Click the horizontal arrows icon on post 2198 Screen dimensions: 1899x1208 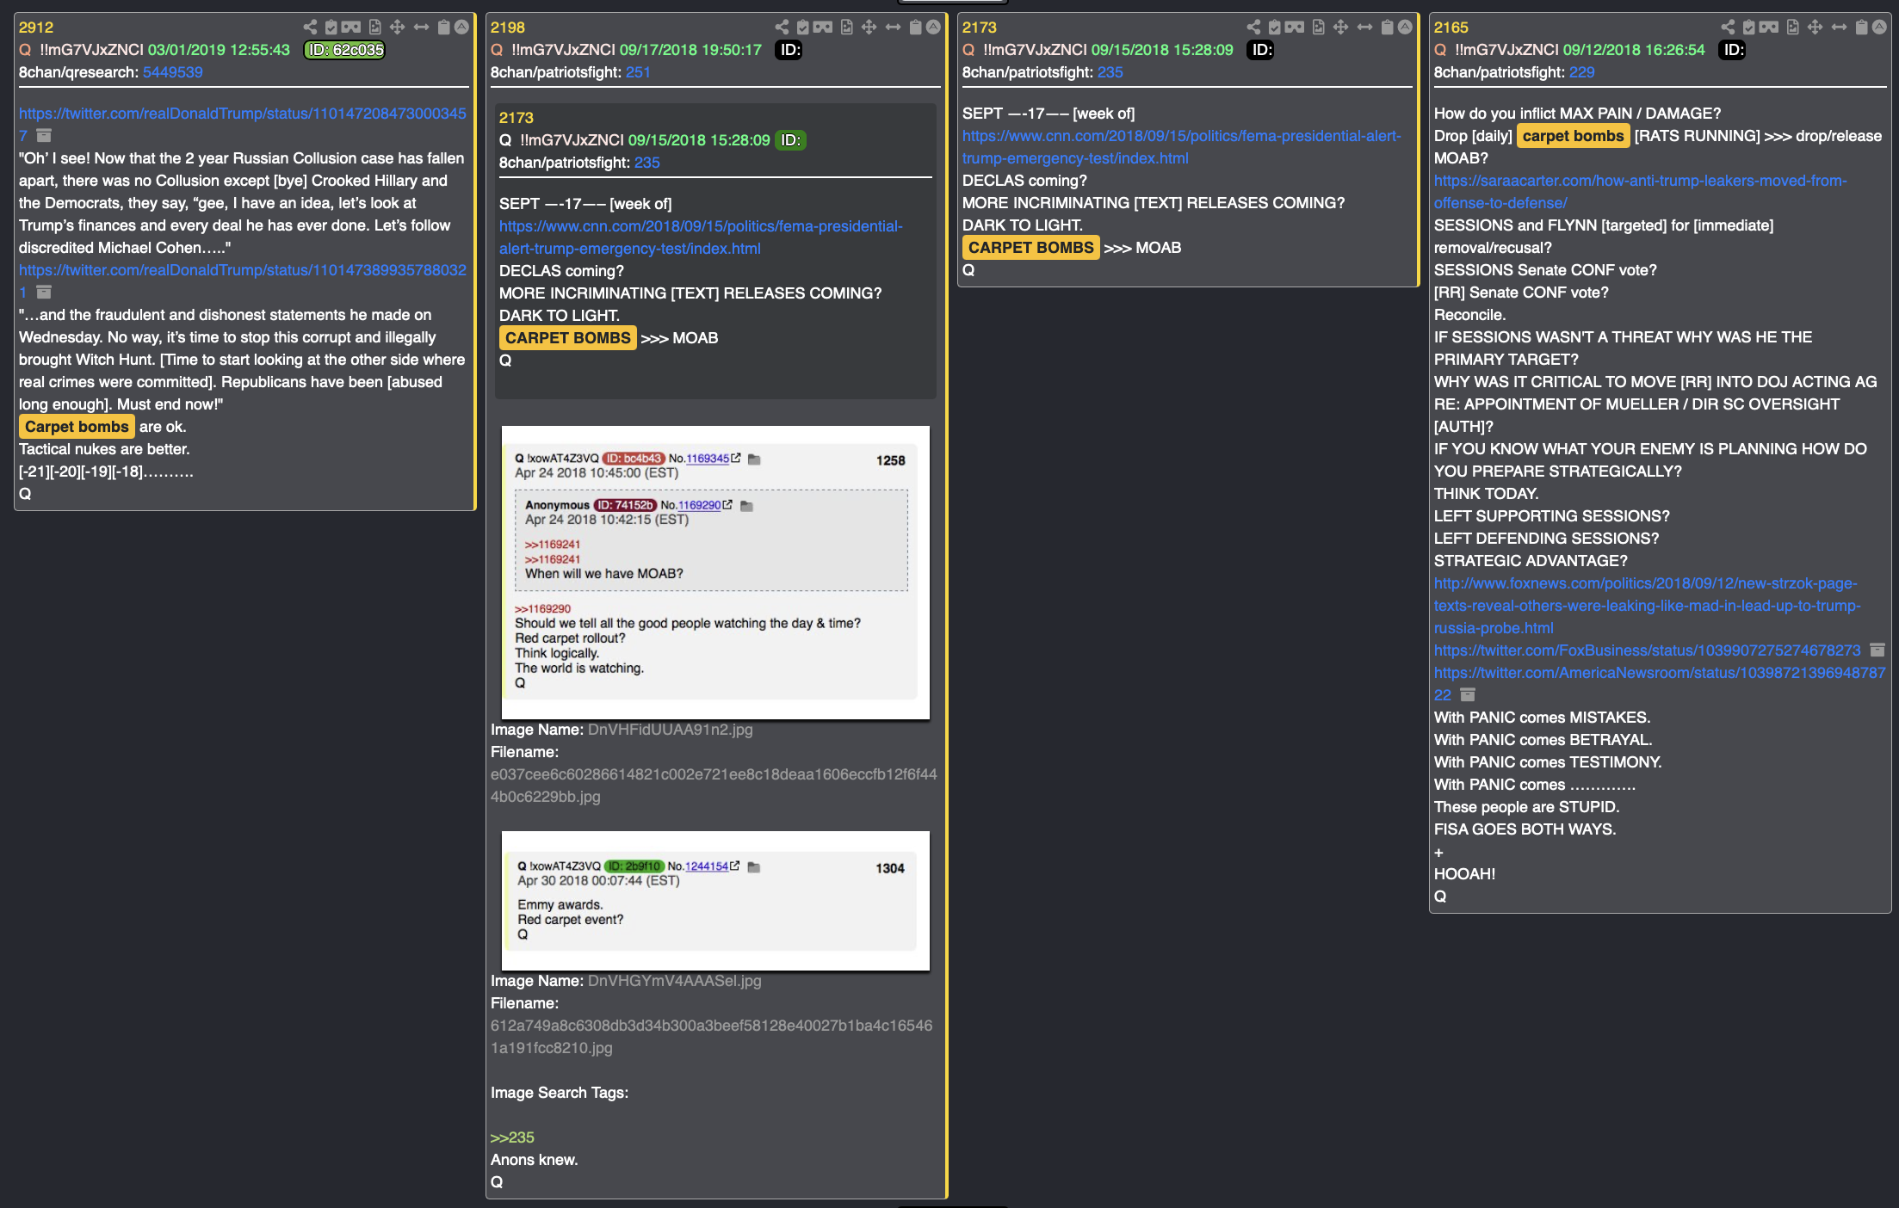893,28
